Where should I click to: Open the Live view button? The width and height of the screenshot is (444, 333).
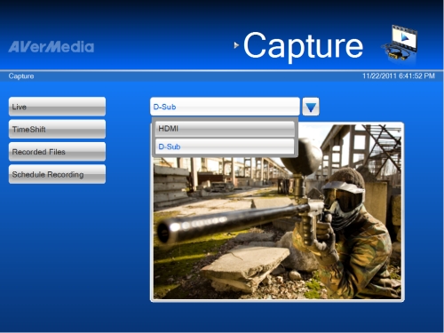[57, 107]
